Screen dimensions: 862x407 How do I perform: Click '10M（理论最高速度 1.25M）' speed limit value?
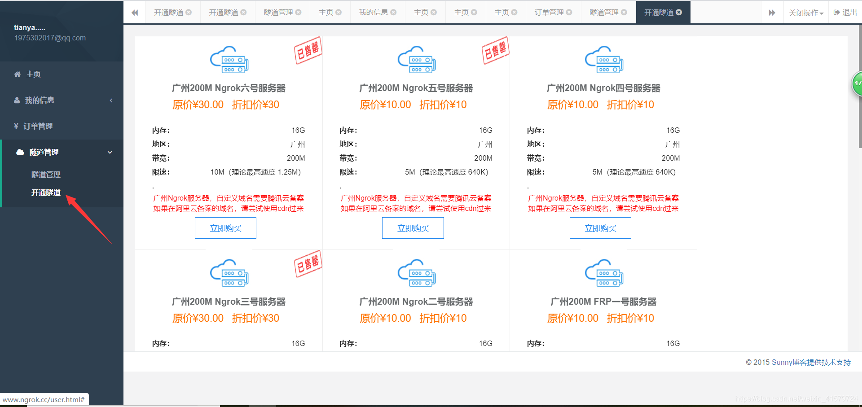coord(258,172)
